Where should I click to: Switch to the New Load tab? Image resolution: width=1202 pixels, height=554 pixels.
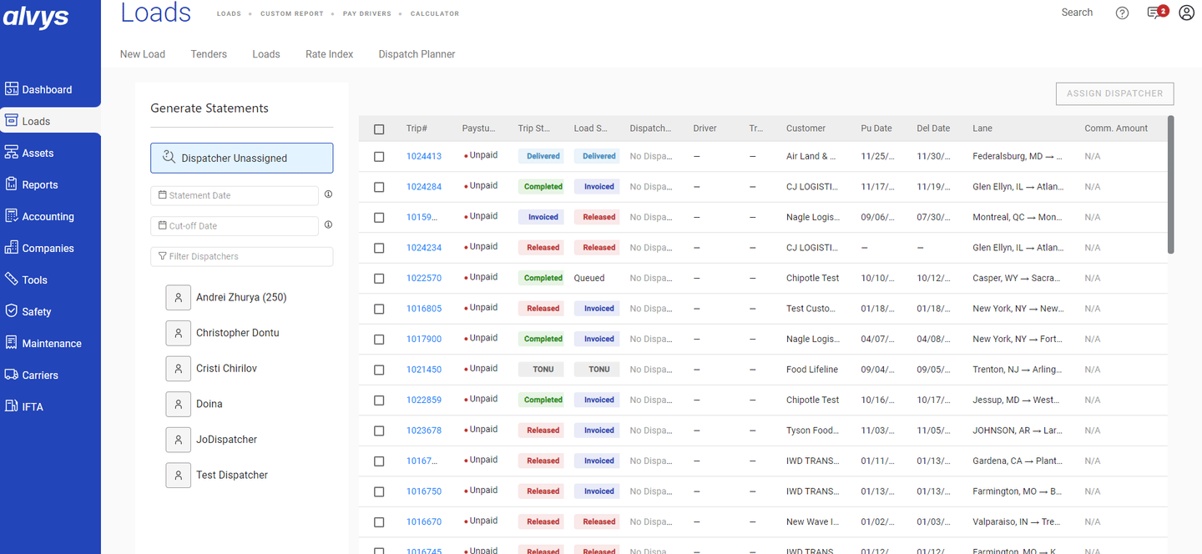click(143, 54)
